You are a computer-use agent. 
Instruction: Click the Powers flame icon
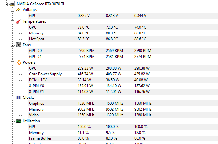(x=19, y=62)
